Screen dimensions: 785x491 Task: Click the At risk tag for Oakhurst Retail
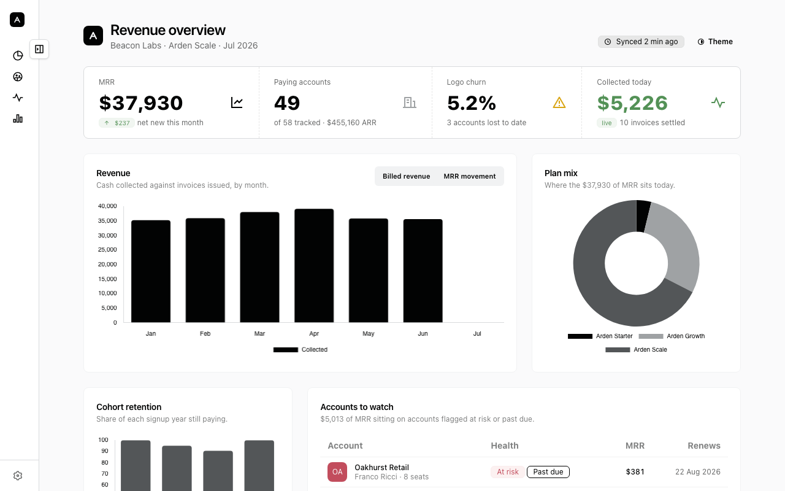pos(508,472)
